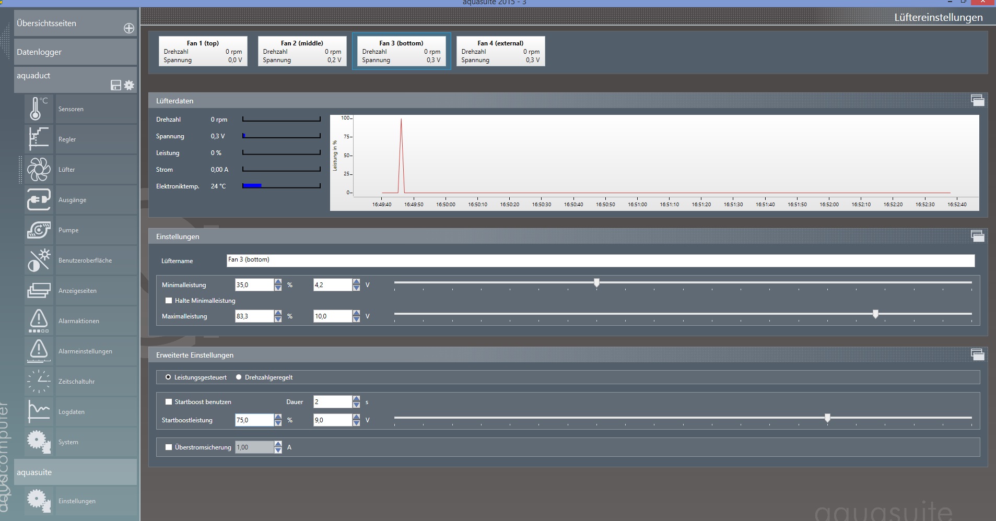Open the Datenlogger section
The image size is (996, 521).
pyautogui.click(x=75, y=52)
